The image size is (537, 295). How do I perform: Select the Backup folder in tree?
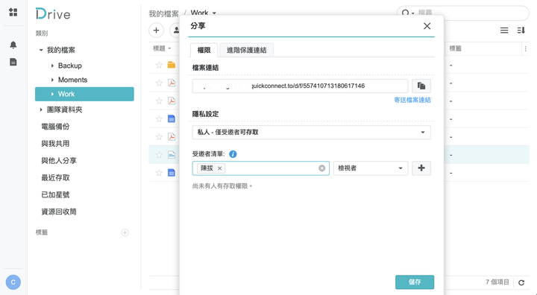(70, 66)
